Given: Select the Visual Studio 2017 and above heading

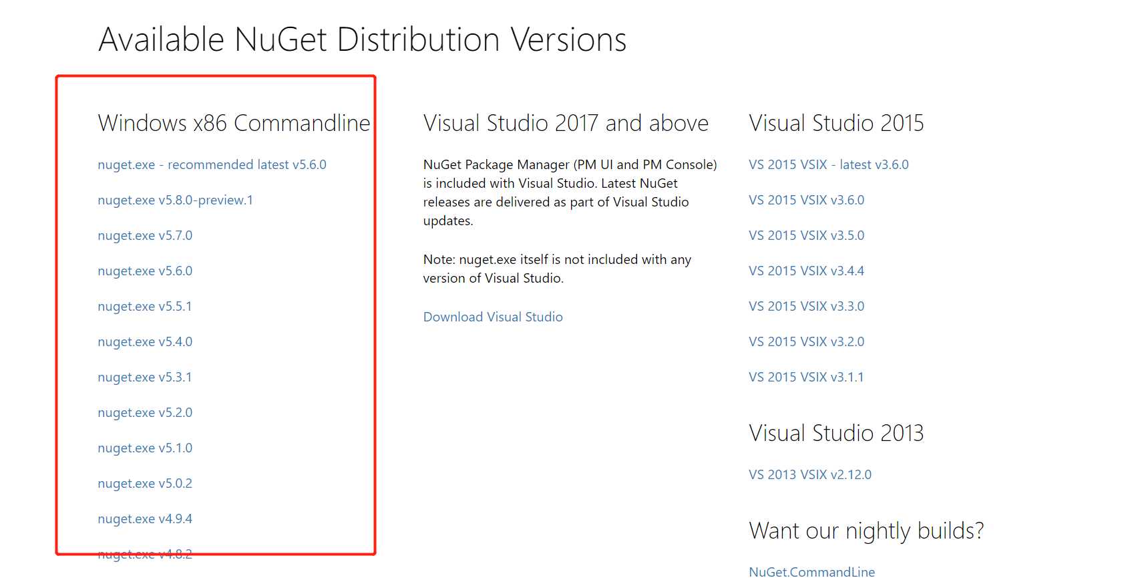Looking at the screenshot, I should click(x=566, y=123).
